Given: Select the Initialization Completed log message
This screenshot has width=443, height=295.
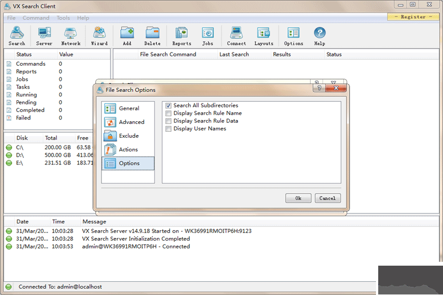Looking at the screenshot, I should pyautogui.click(x=136, y=239).
